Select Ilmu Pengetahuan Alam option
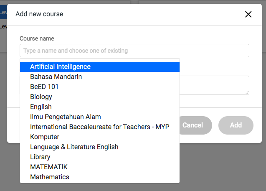This screenshot has height=191, width=266. (x=100, y=117)
